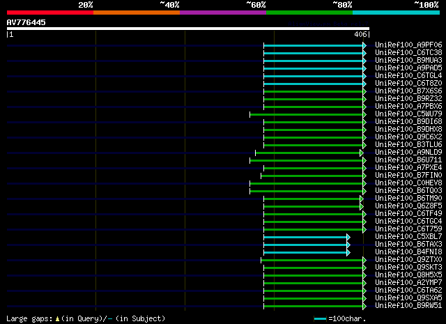Click the =100char. scale legend text
446x324 pixels.
point(347,318)
